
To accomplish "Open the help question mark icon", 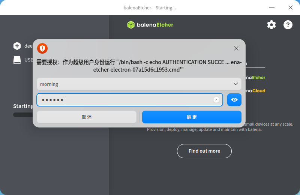I will tap(288, 25).
